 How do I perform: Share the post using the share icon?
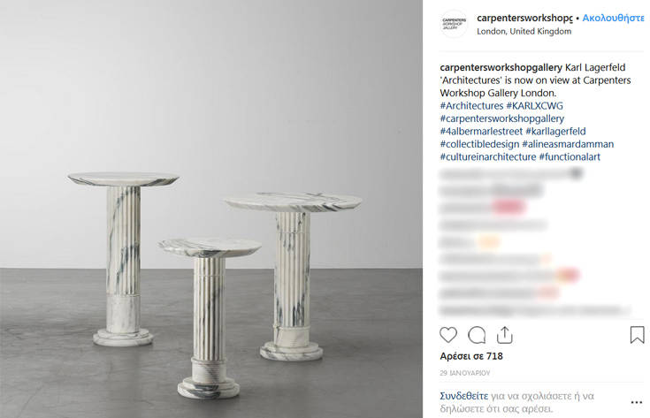pos(504,335)
